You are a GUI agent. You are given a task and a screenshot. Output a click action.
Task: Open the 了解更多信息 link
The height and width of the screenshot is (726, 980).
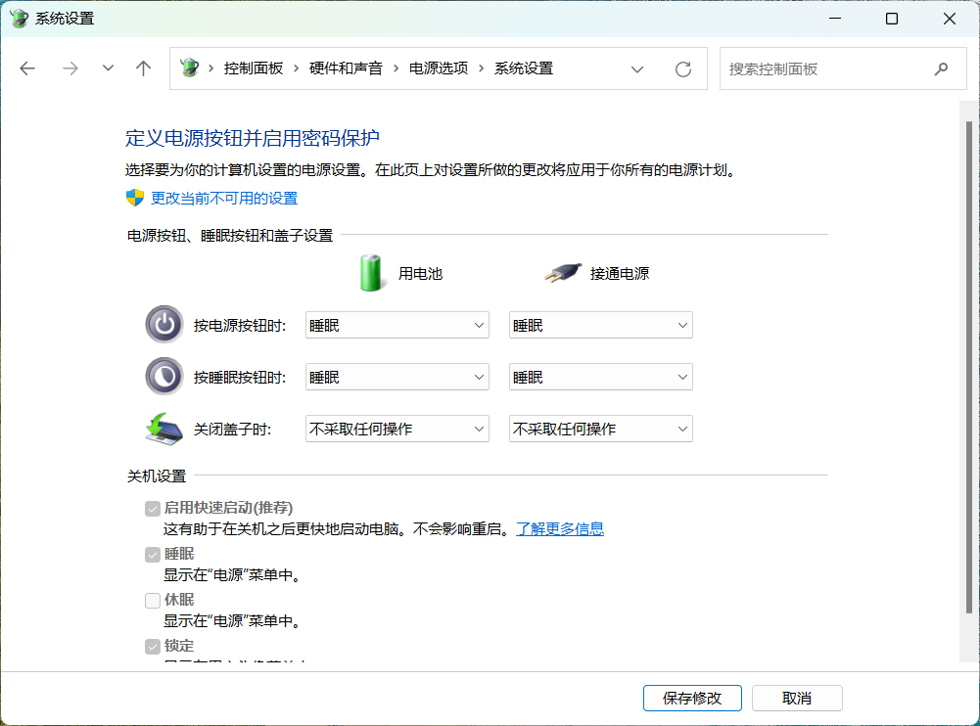tap(560, 529)
